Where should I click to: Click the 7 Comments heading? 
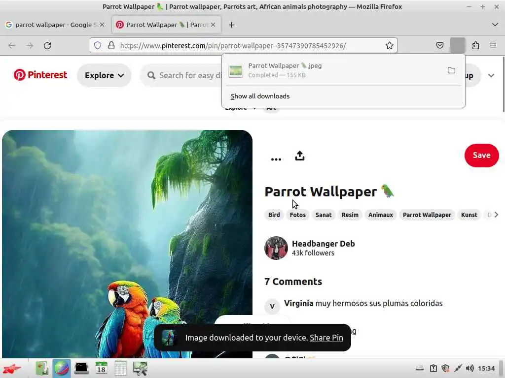click(293, 282)
